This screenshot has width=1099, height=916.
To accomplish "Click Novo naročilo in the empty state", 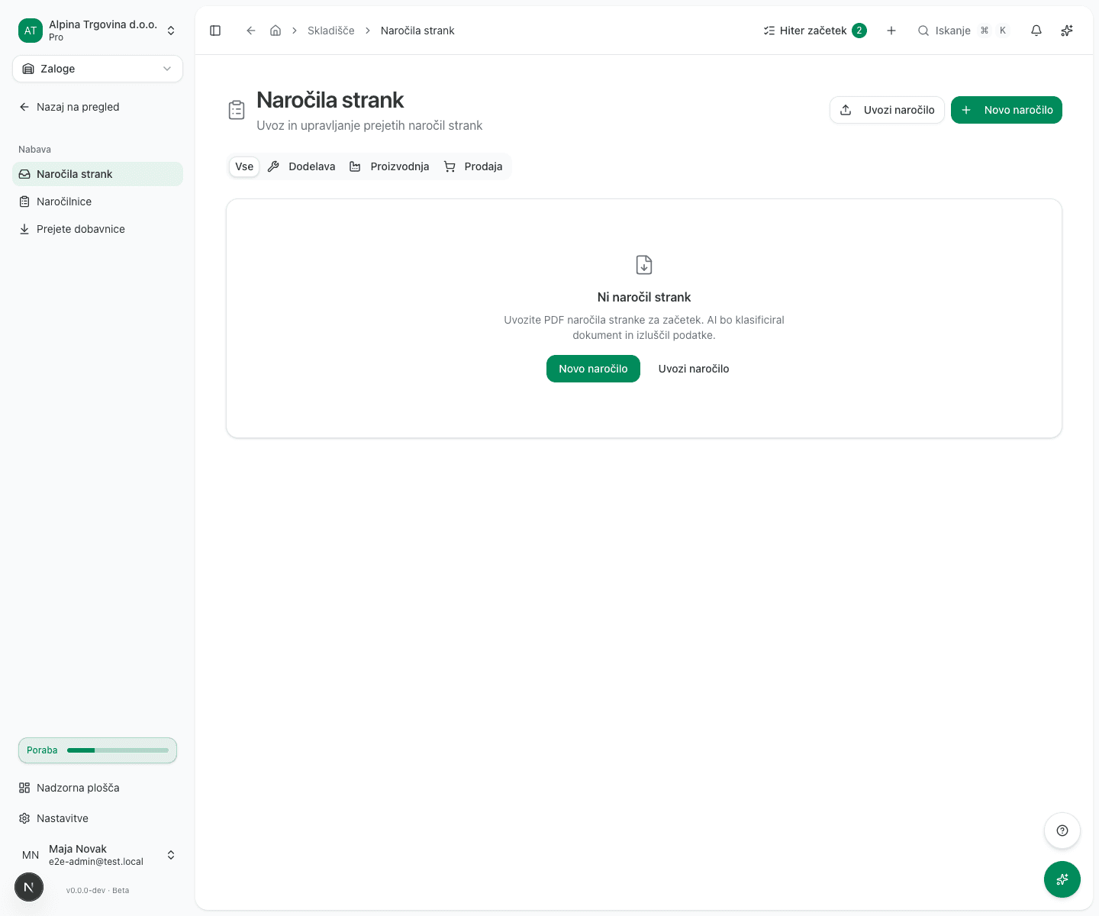I will point(593,369).
